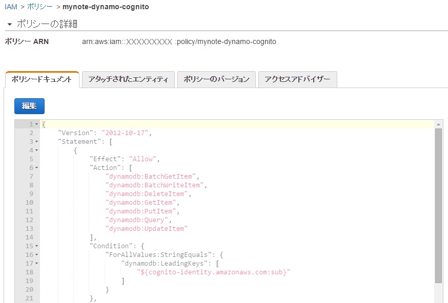448x303 pixels.
Task: Click the "Effect" key on line 5
Action: click(x=105, y=159)
